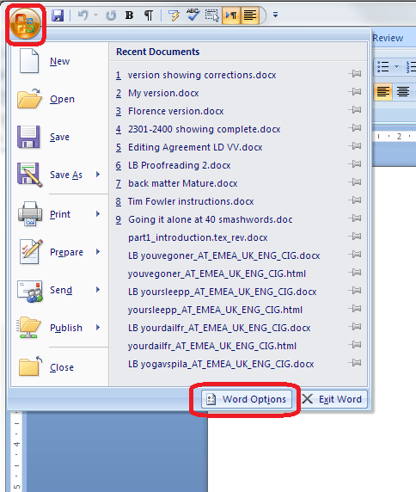
Task: Choose Close from the Office menu
Action: click(62, 367)
